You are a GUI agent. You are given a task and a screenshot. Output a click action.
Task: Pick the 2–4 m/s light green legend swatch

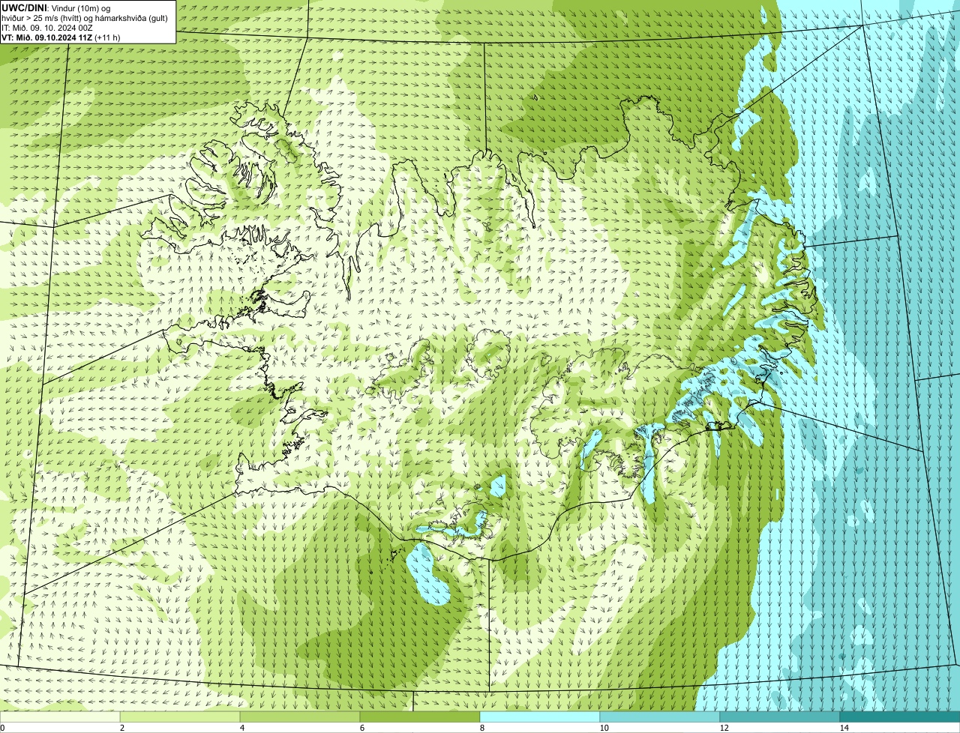[x=180, y=717]
